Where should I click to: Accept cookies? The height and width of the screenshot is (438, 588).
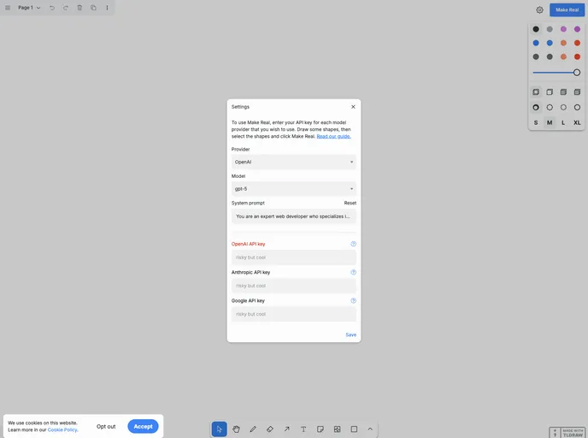143,426
